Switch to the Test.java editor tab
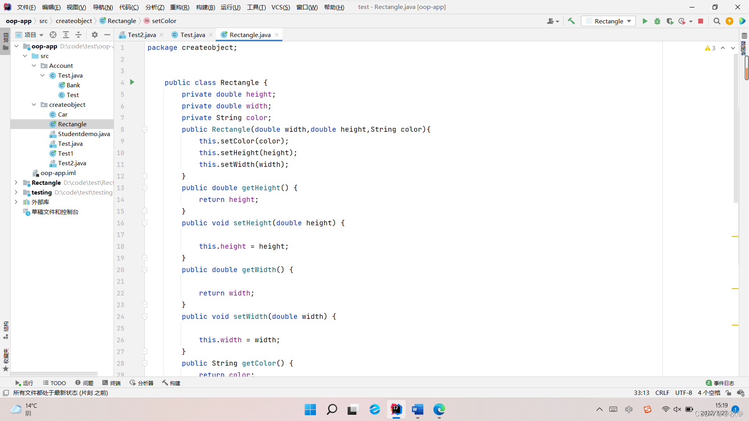749x421 pixels. [x=192, y=35]
